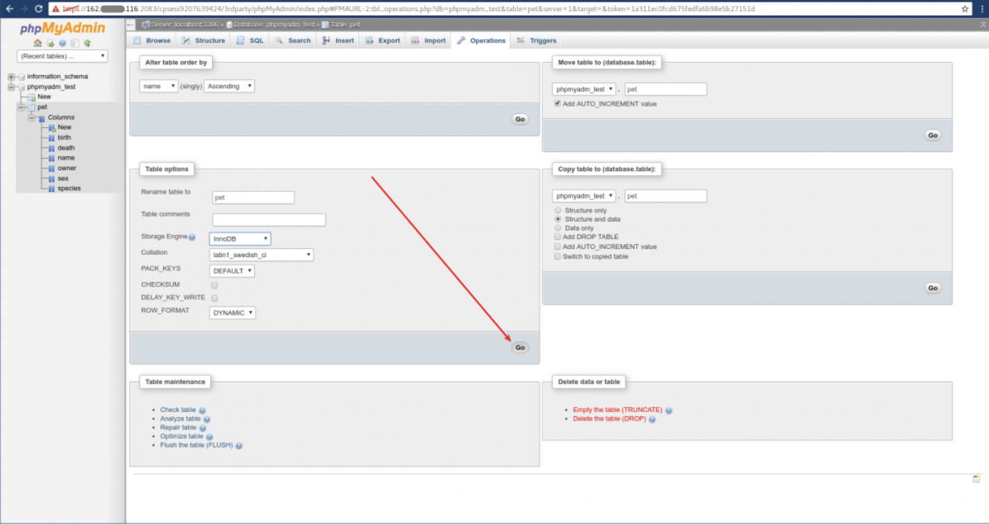Open the Storage Engine InnoDB dropdown
Screen dimensions: 989x524
(240, 239)
